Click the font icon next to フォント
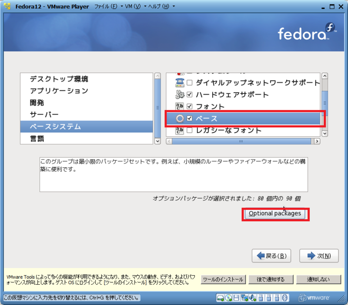 coord(180,106)
